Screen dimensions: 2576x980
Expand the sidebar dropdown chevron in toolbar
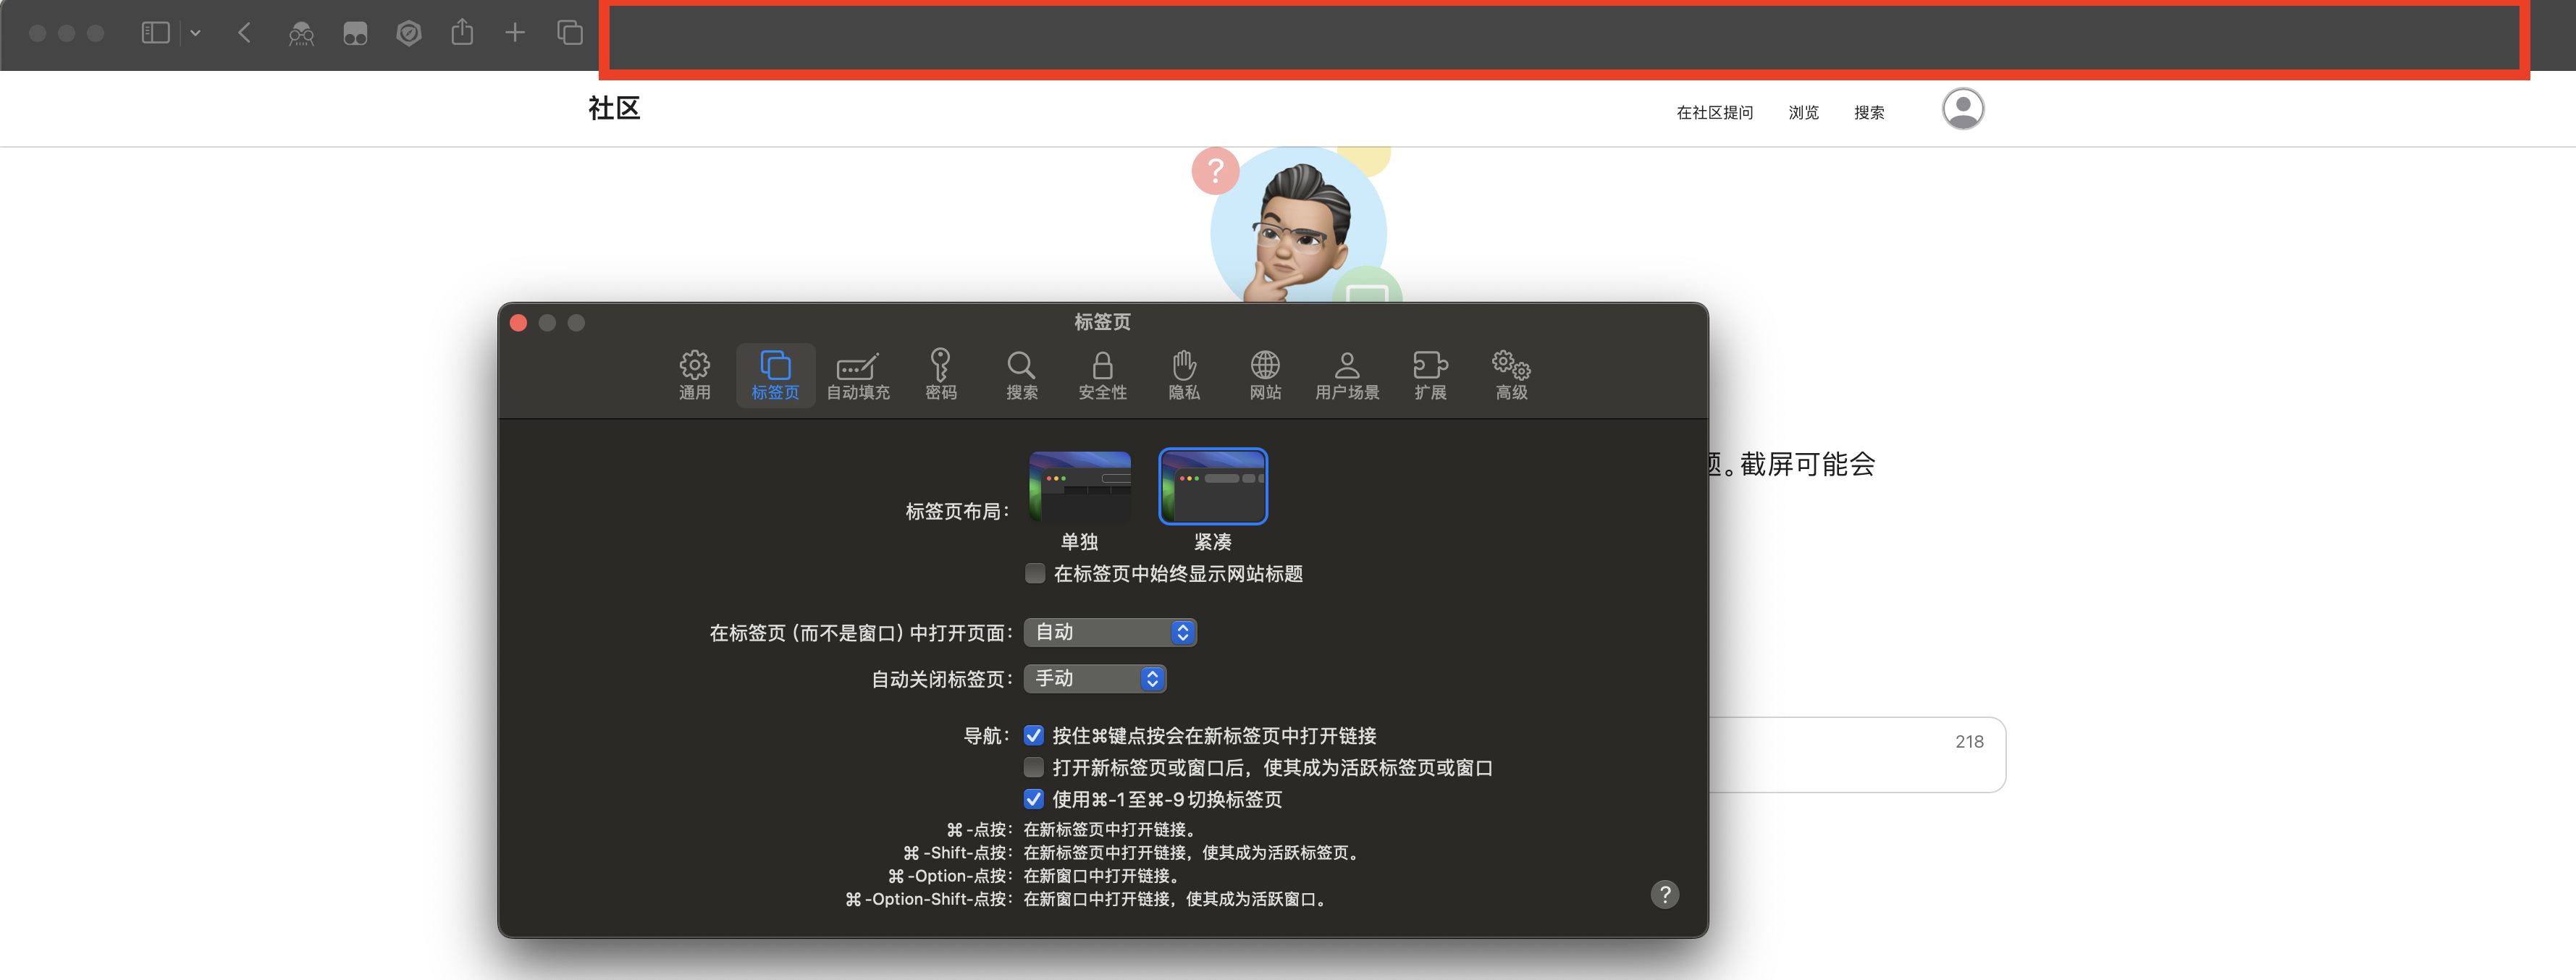pyautogui.click(x=195, y=33)
